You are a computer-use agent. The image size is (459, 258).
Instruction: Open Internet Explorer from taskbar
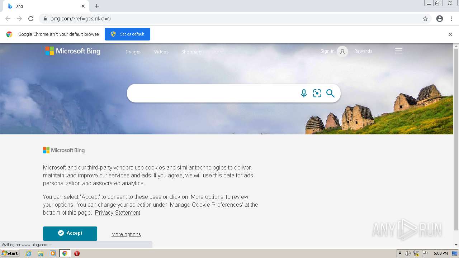click(28, 253)
